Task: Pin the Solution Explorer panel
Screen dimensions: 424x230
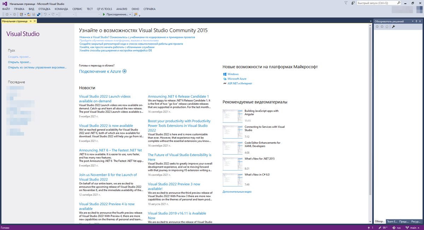Action: pyautogui.click(x=417, y=21)
